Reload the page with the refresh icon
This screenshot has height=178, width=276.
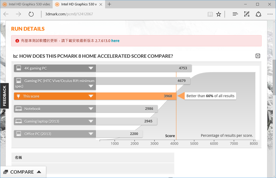(x=31, y=14)
